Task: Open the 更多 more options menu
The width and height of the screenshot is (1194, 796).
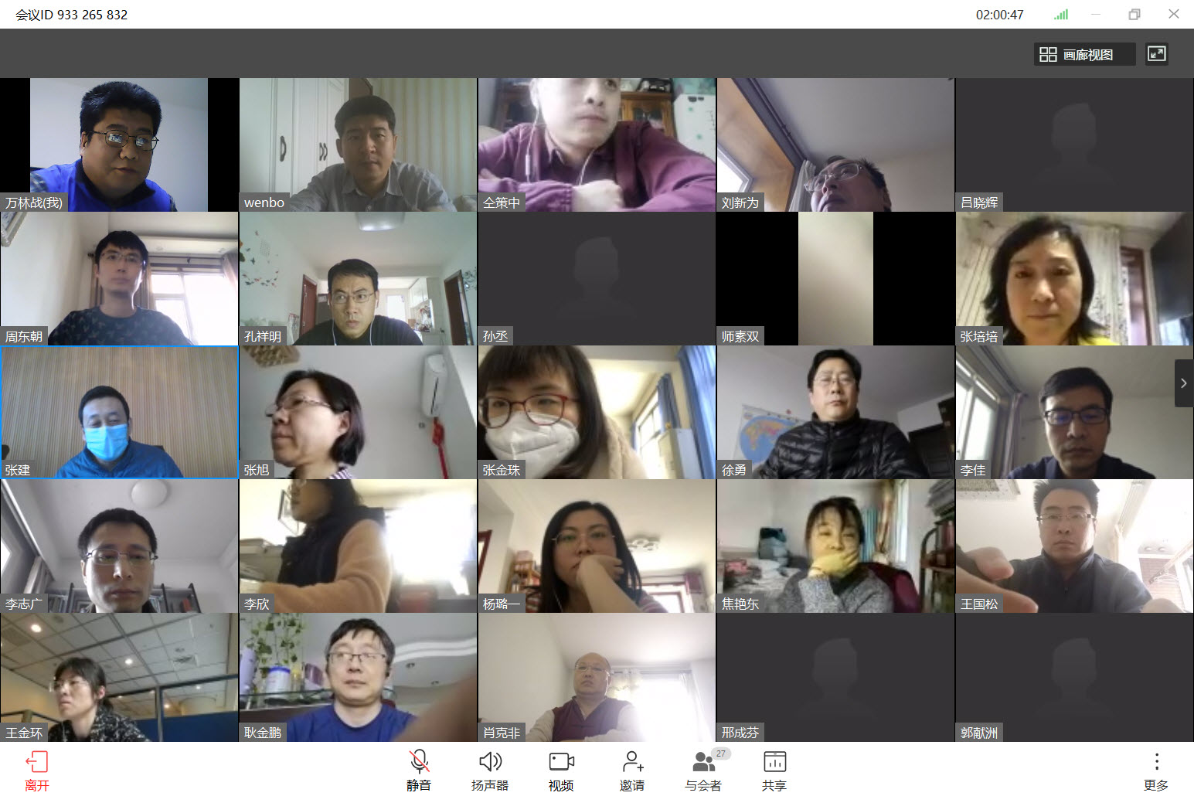Action: [1156, 763]
